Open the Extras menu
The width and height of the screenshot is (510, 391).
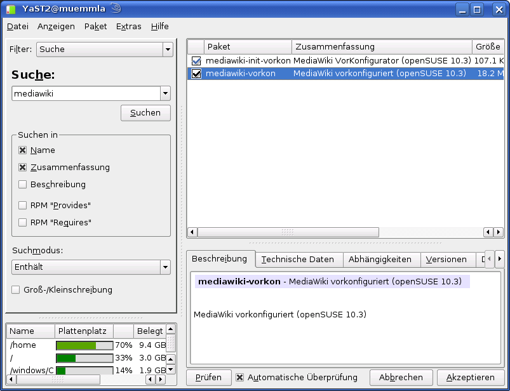click(x=128, y=26)
